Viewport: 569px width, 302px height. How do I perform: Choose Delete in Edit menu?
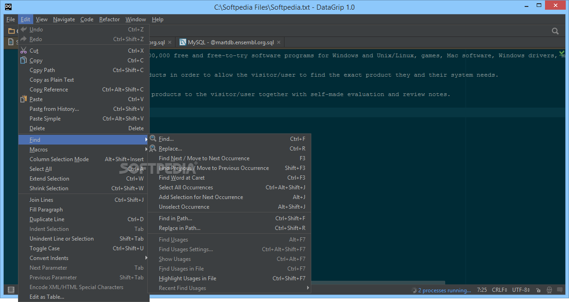(84, 128)
